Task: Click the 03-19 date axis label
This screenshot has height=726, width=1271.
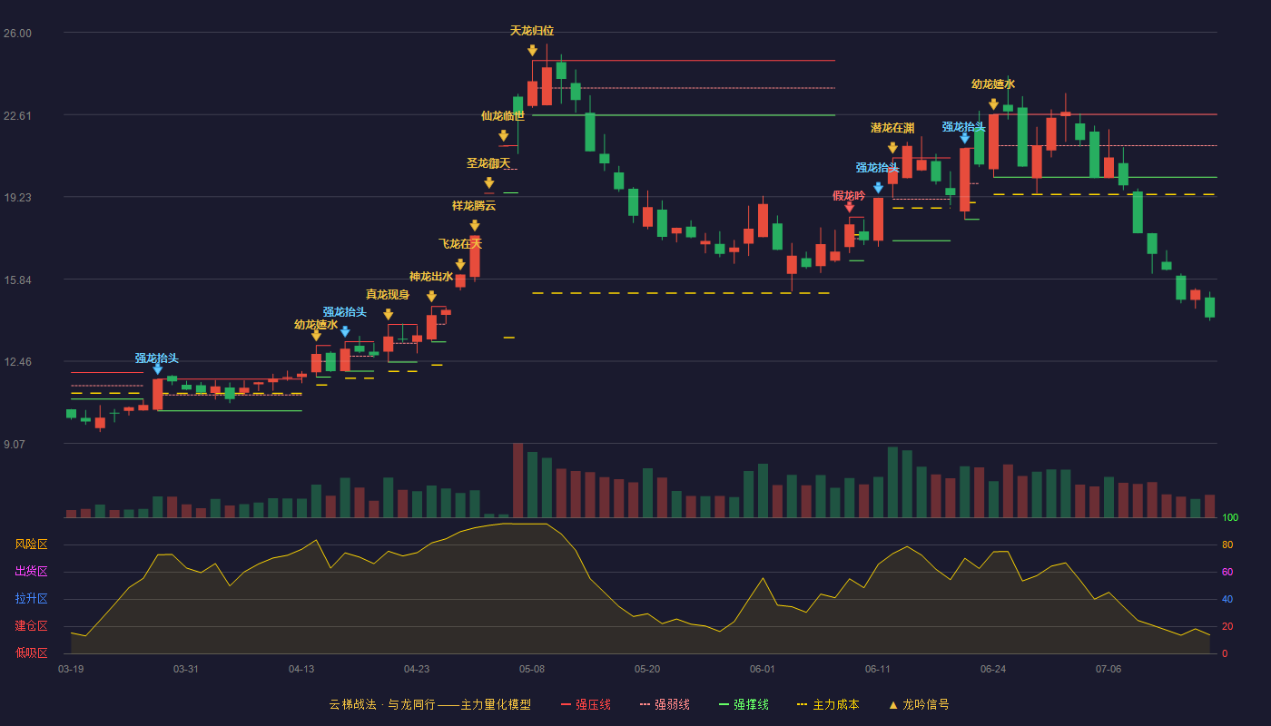Action: (x=71, y=669)
